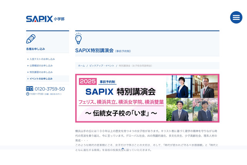Open 入室テストのお申し込み link
The image size is (247, 165).
pos(42,59)
